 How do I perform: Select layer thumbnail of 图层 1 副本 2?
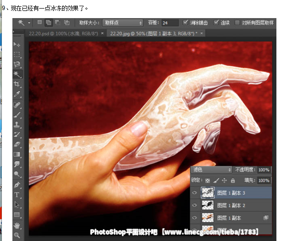tap(208, 205)
